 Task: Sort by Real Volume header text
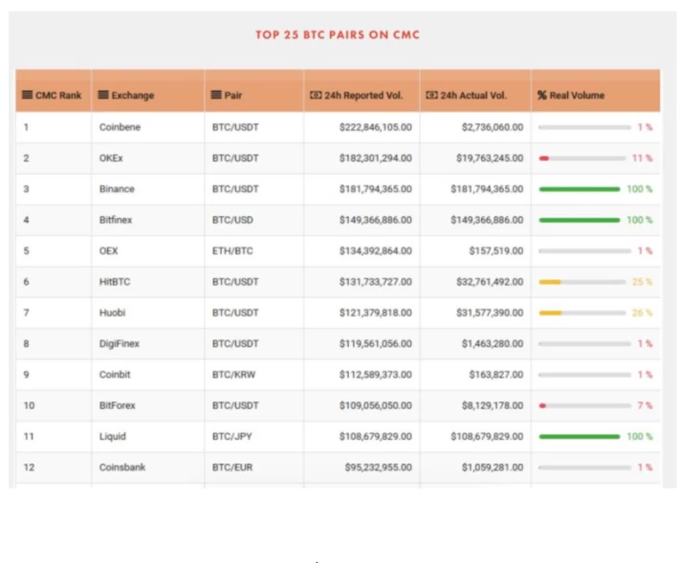[x=577, y=96]
